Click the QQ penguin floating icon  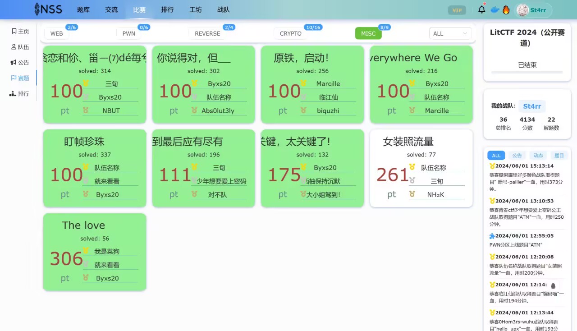click(553, 286)
